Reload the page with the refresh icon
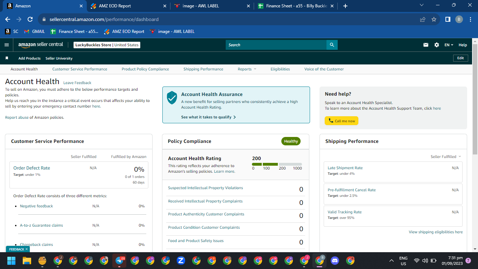The height and width of the screenshot is (269, 478). (30, 20)
